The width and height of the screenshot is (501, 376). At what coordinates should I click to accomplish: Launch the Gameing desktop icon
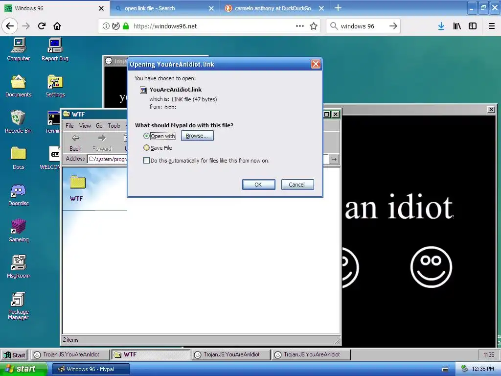pyautogui.click(x=19, y=230)
